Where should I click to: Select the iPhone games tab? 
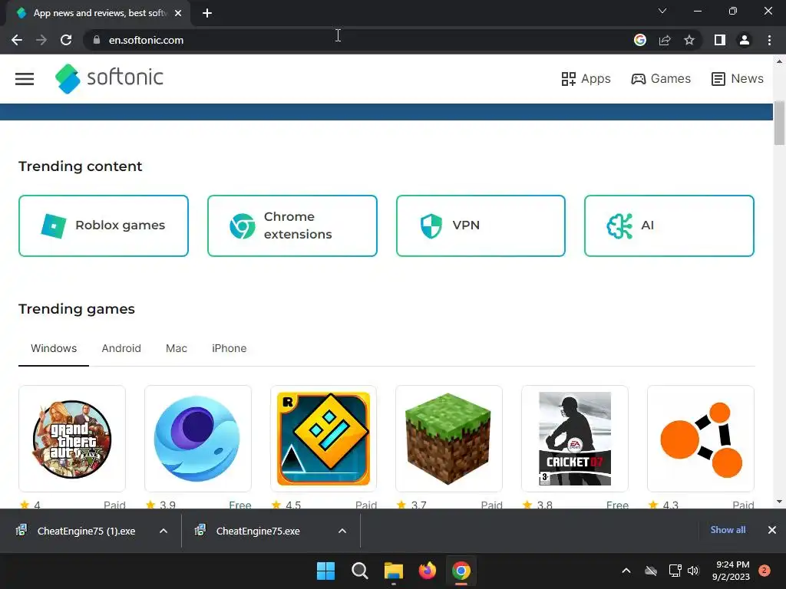coord(229,349)
